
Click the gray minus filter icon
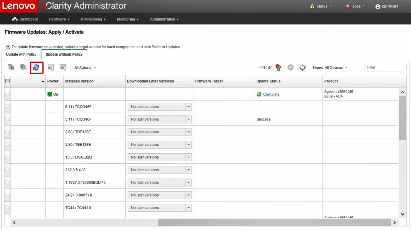(290, 67)
